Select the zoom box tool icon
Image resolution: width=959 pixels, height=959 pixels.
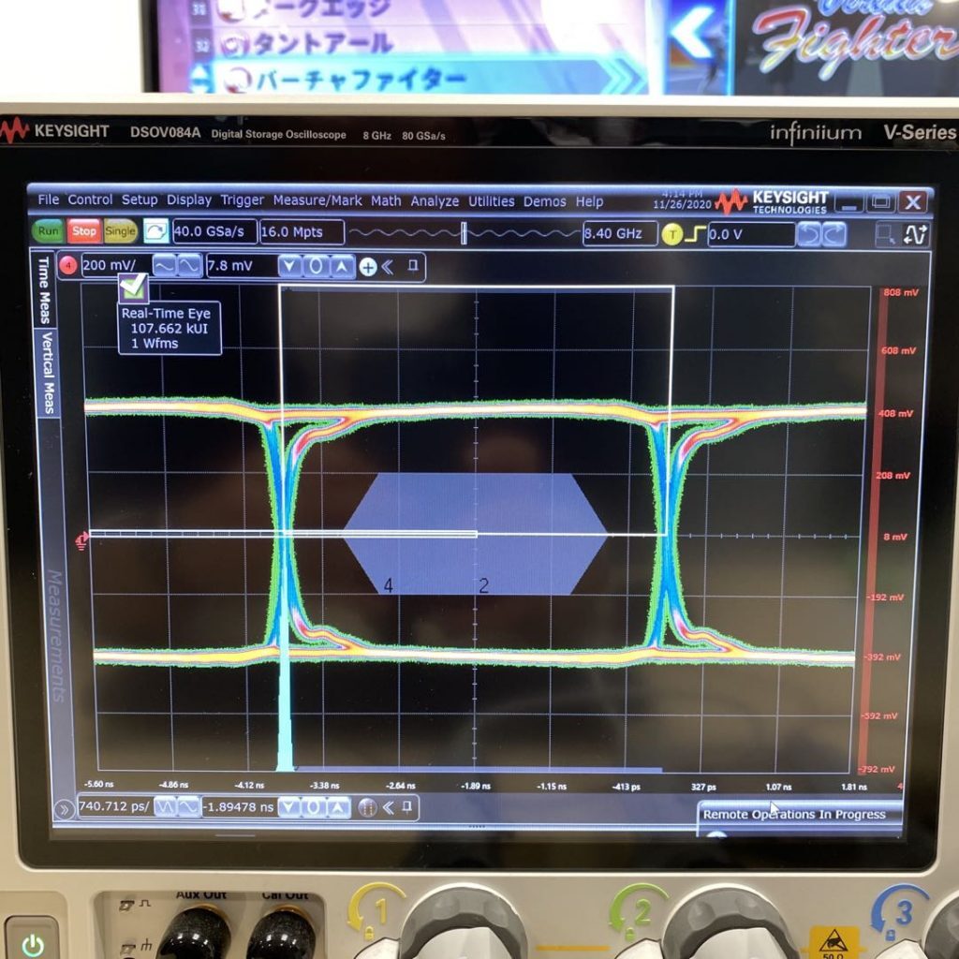885,234
